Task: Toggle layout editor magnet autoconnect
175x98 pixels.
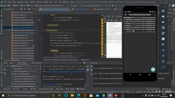Action: 112,20
